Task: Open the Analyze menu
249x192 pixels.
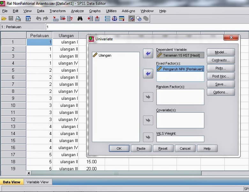Action: click(x=77, y=11)
